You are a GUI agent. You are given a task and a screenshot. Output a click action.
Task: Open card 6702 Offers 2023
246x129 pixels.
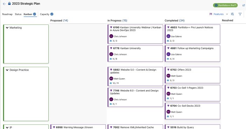click(192, 75)
